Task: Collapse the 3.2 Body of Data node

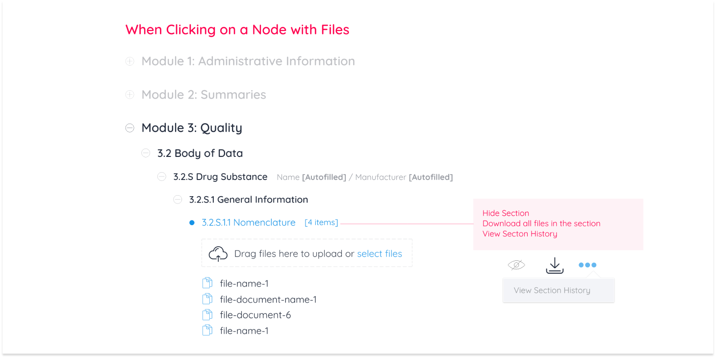Action: (146, 153)
